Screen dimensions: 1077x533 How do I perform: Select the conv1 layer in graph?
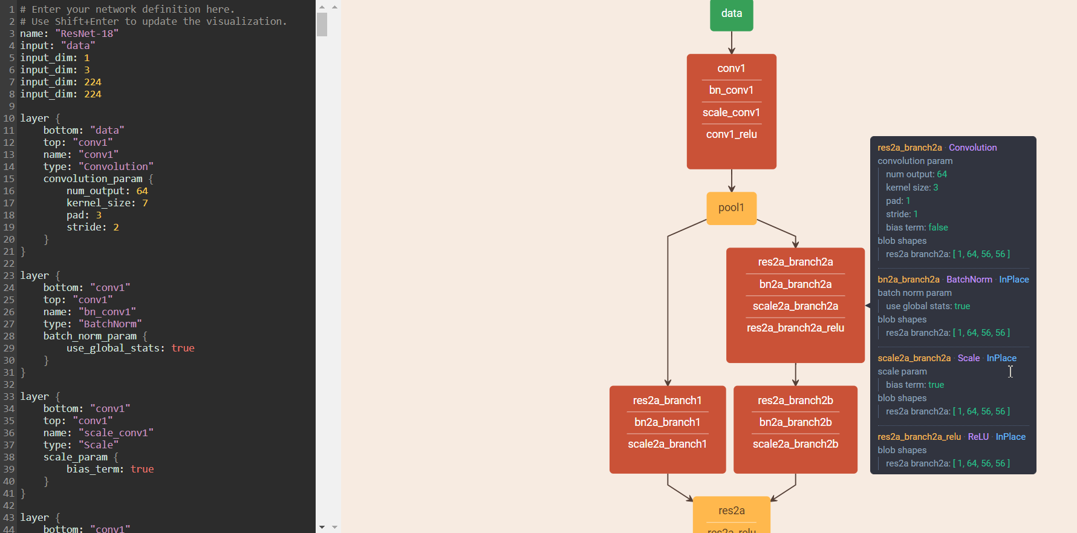[x=731, y=68]
